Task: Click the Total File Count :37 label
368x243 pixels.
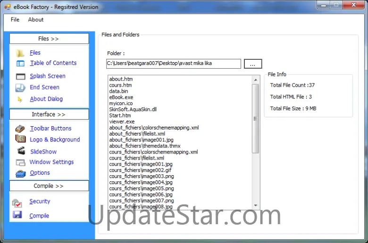Action: 292,85
